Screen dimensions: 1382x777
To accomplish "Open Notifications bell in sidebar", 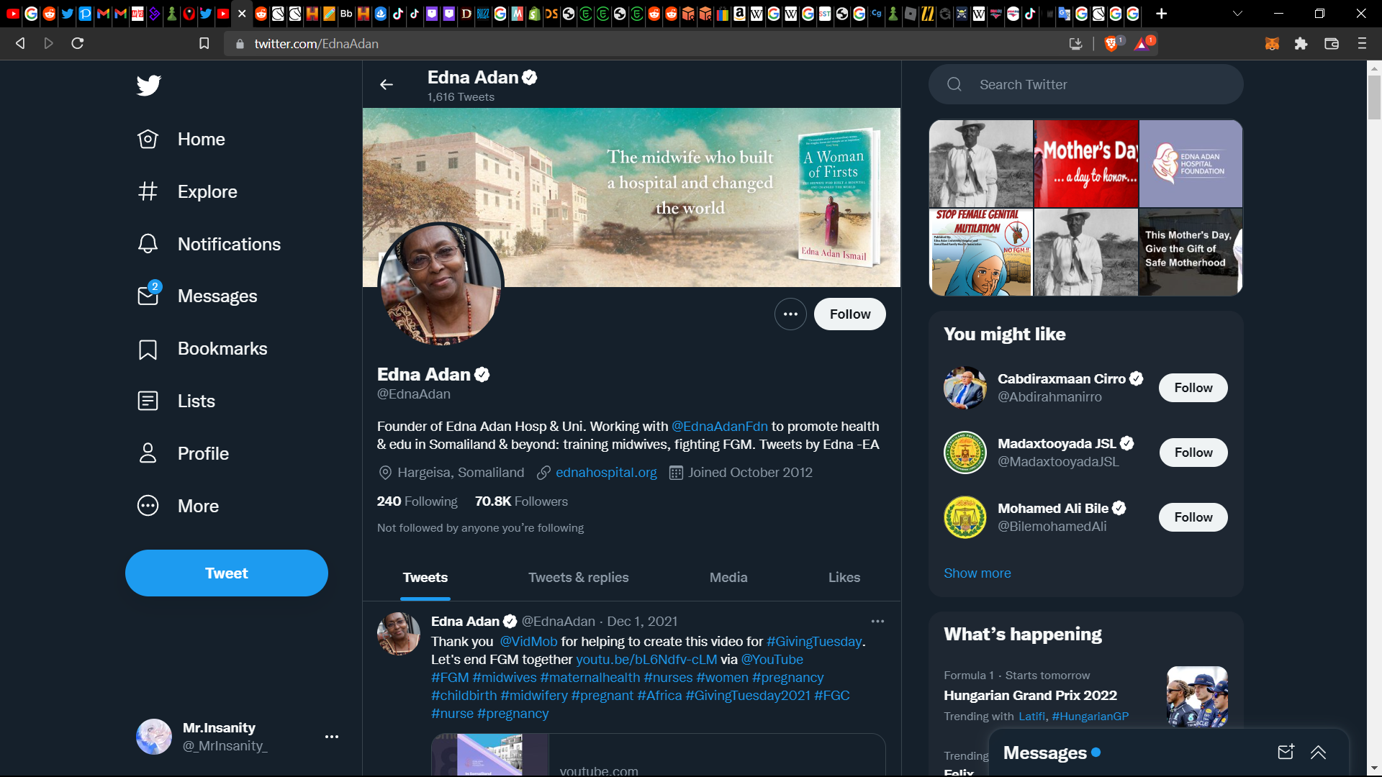I will (209, 244).
